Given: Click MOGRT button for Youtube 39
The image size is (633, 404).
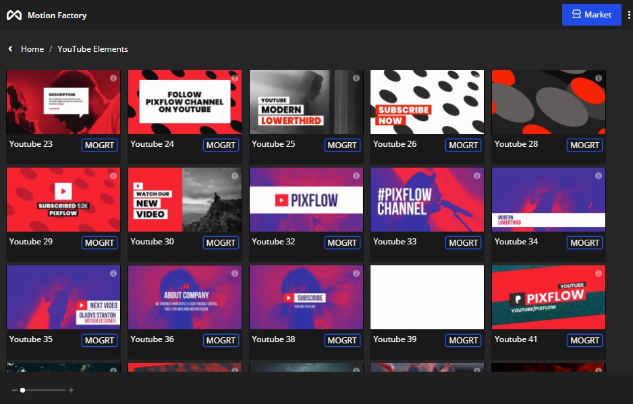Looking at the screenshot, I should tap(463, 340).
